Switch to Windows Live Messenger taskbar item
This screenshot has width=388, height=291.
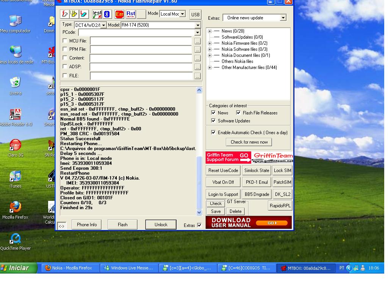pyautogui.click(x=129, y=268)
